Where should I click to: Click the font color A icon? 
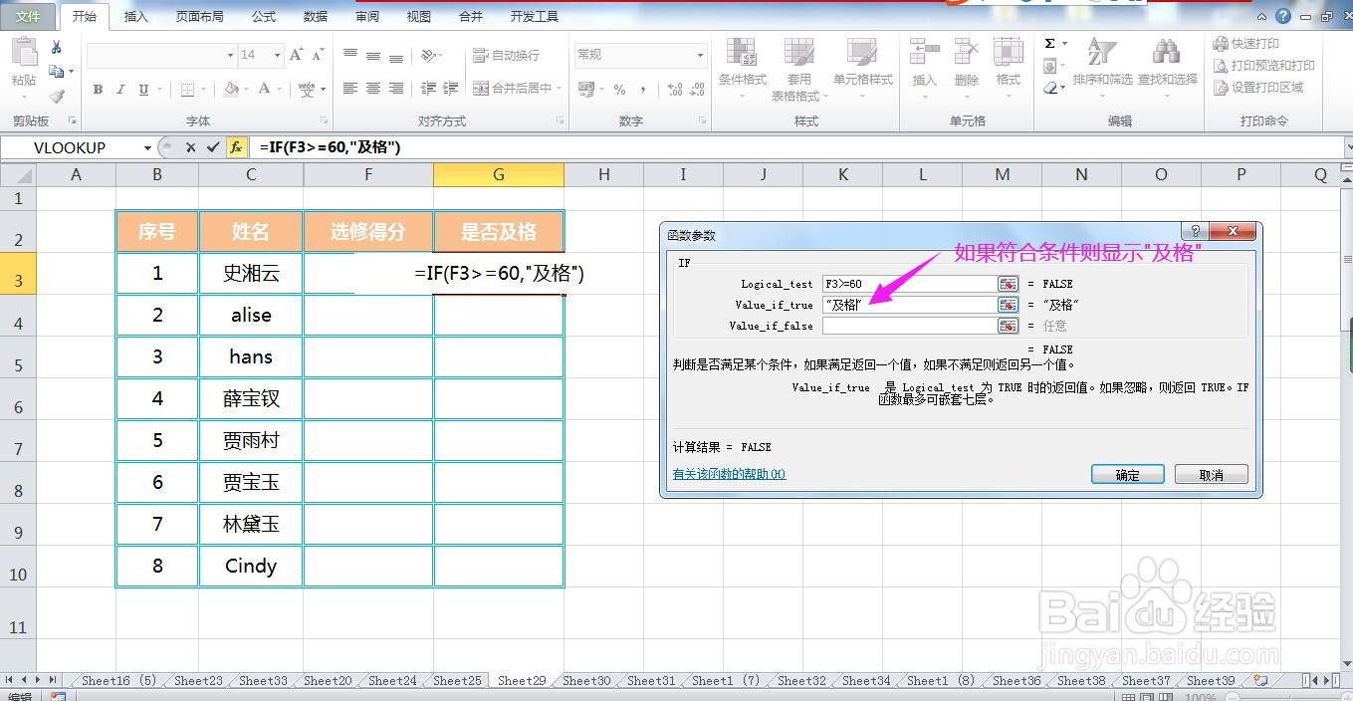coord(265,90)
